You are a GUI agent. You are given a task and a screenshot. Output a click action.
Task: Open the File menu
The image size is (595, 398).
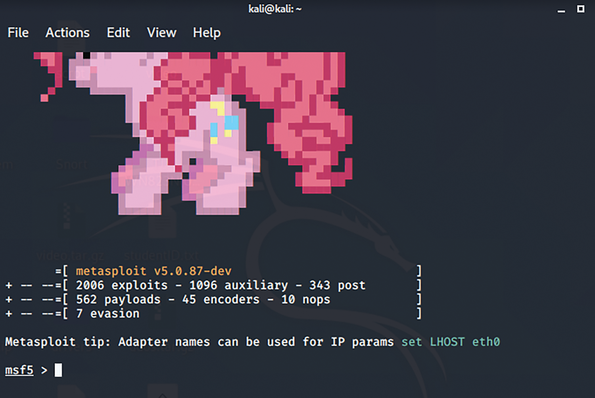click(x=18, y=33)
